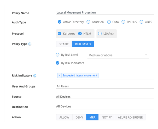Select the By Risk Level option
The width and height of the screenshot is (158, 129).
(x=58, y=55)
